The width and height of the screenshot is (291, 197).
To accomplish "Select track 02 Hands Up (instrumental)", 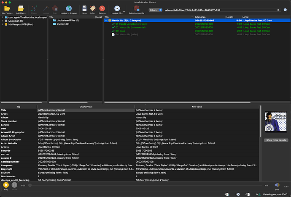I will [197, 27].
